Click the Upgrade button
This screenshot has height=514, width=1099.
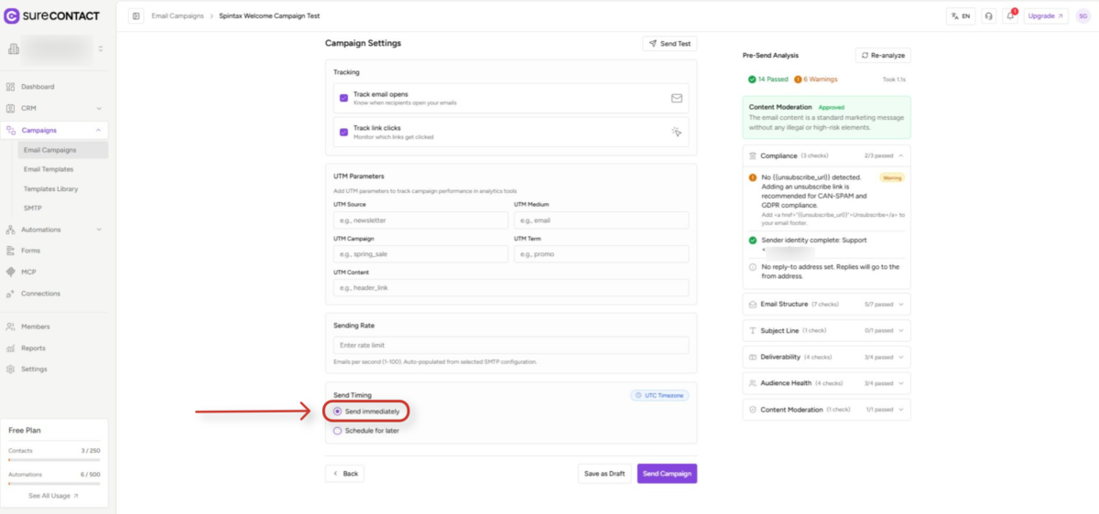pos(1046,16)
